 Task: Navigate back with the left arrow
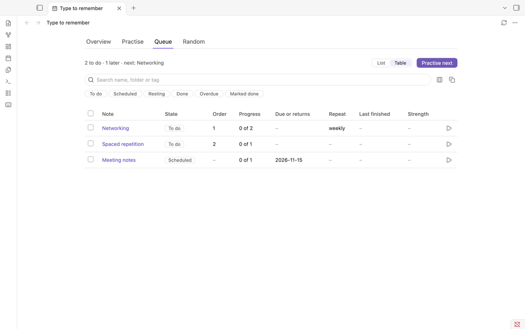(x=27, y=23)
